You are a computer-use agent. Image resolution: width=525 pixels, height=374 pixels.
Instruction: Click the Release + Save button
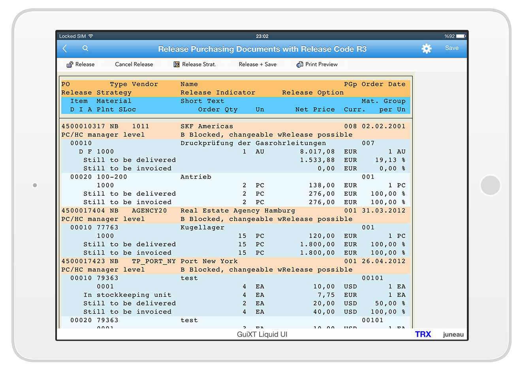point(257,64)
